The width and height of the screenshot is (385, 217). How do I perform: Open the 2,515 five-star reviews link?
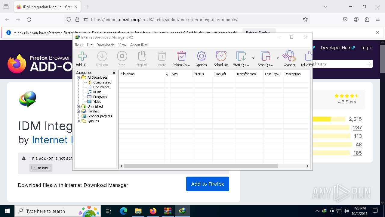point(355,119)
